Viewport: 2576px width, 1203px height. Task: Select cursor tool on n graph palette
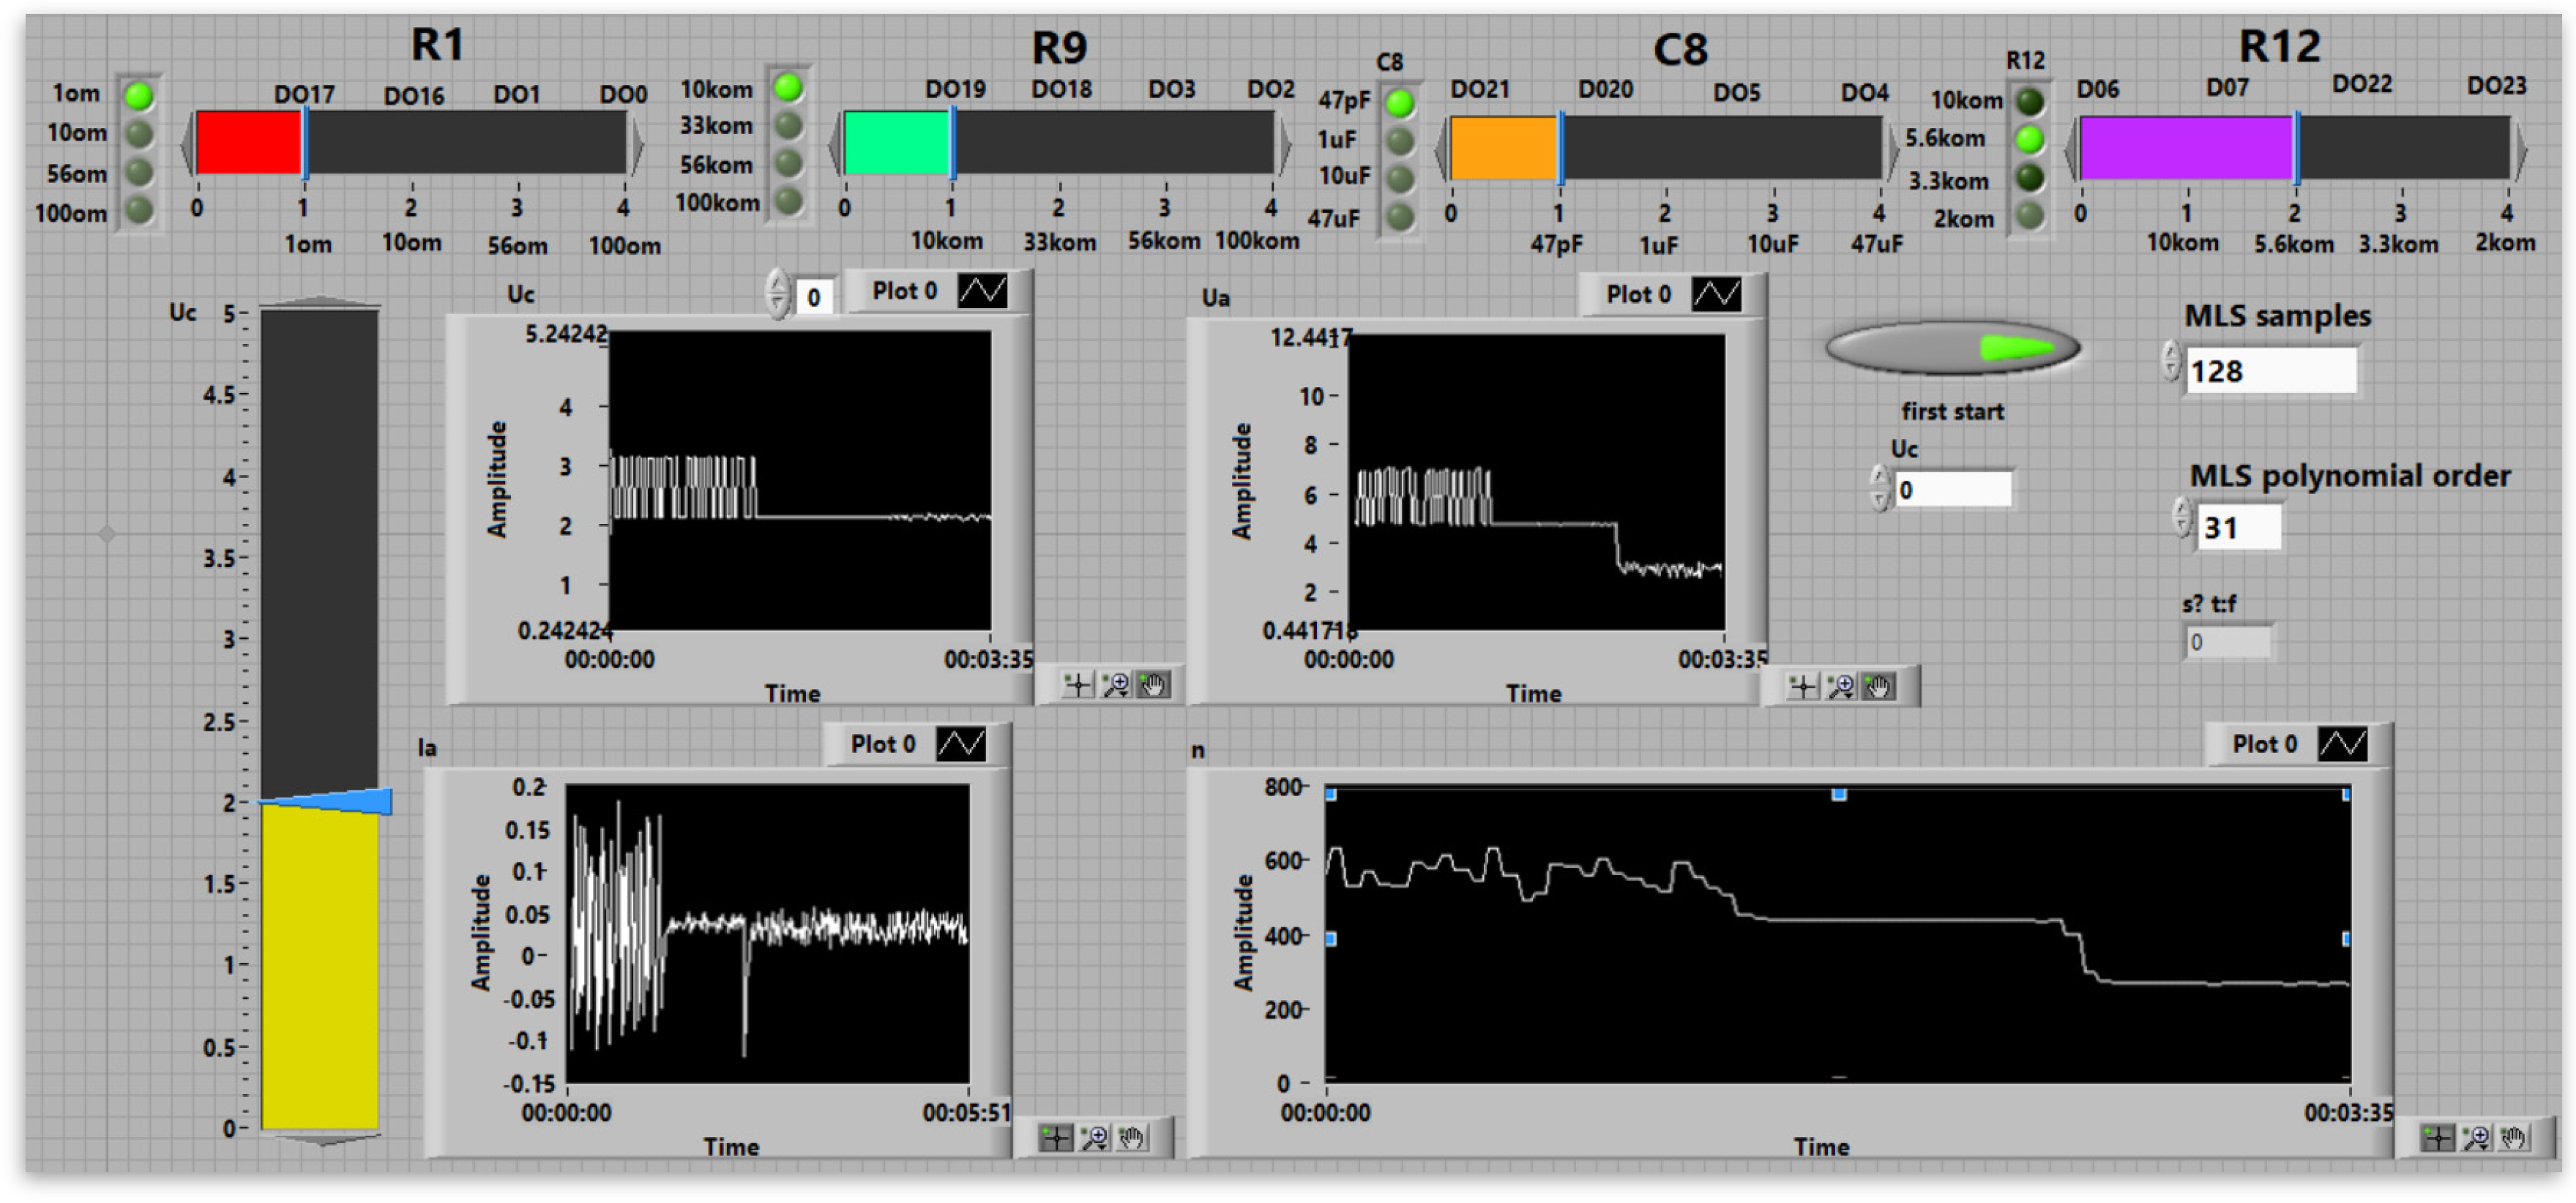tap(2437, 1138)
